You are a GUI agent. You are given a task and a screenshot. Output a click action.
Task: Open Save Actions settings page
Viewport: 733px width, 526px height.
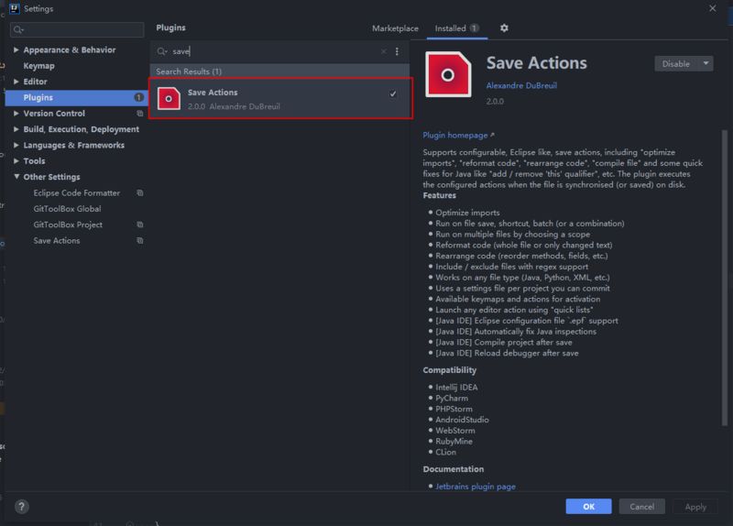57,240
